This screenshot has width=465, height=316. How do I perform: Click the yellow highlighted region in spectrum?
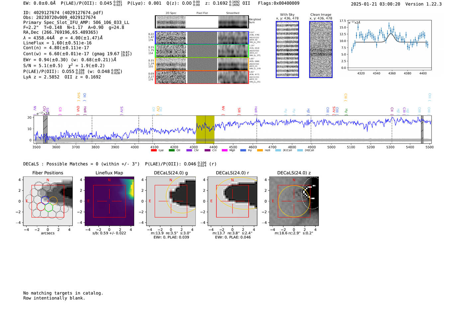coord(205,129)
